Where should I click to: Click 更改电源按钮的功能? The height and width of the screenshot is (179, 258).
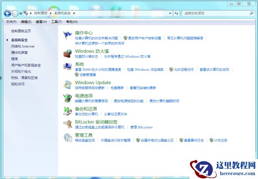tap(129, 101)
